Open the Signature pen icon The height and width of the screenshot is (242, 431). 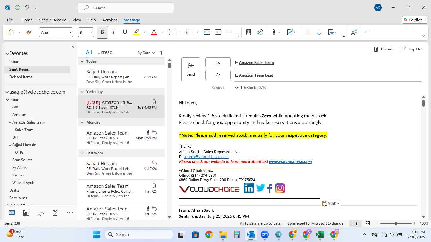(x=290, y=32)
